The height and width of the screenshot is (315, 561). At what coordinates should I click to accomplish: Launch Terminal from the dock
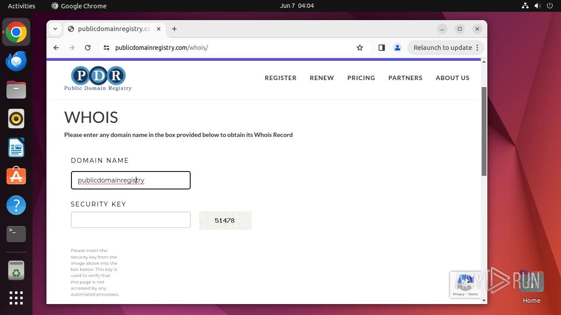coord(16,234)
